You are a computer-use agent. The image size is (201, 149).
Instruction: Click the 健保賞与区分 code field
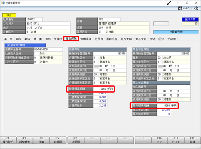(96, 62)
